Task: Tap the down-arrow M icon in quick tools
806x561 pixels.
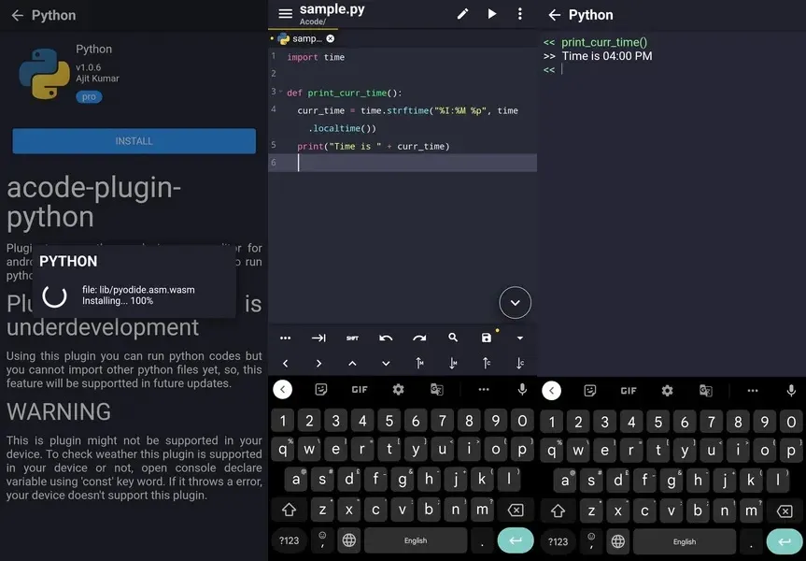Action: coord(453,364)
